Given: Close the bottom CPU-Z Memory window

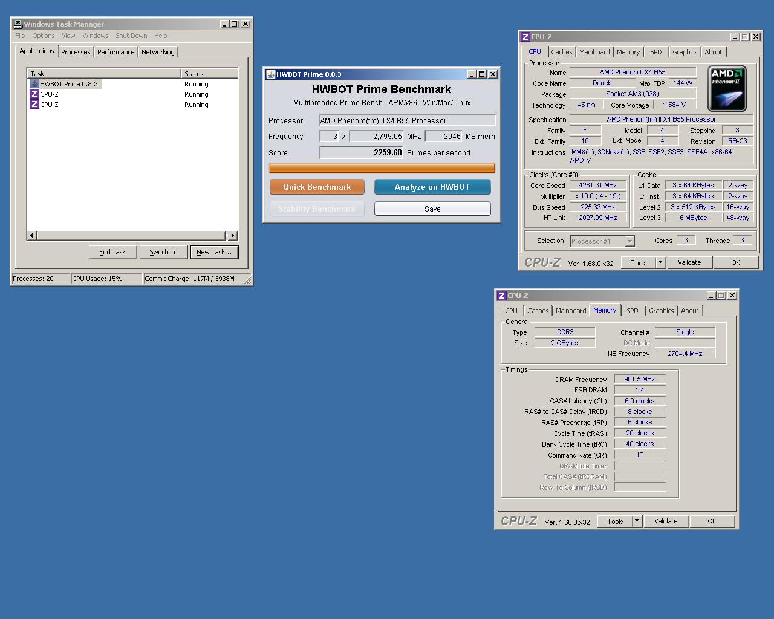Looking at the screenshot, I should click(732, 296).
